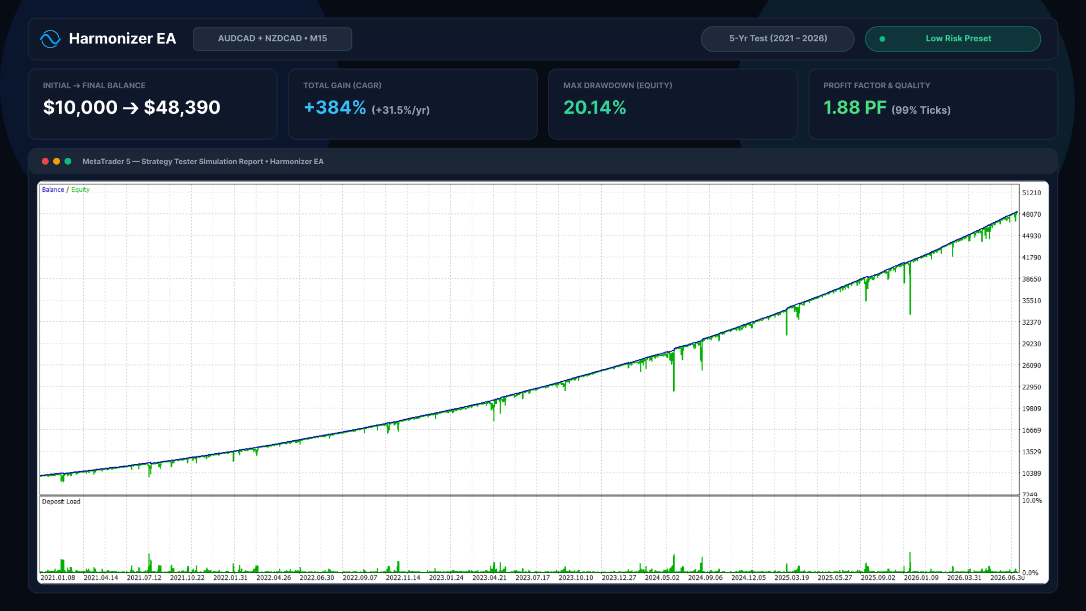
Task: Click the green window dot
Action: pos(68,161)
